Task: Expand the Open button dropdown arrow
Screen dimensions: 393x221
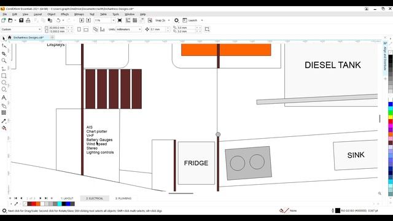Action: point(15,20)
